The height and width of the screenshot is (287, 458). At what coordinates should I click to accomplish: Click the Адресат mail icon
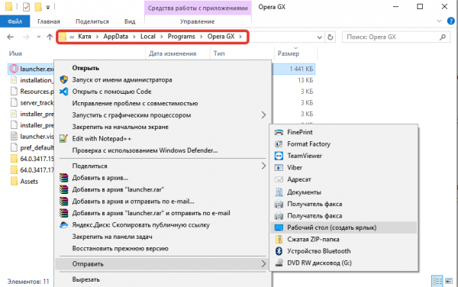279,179
